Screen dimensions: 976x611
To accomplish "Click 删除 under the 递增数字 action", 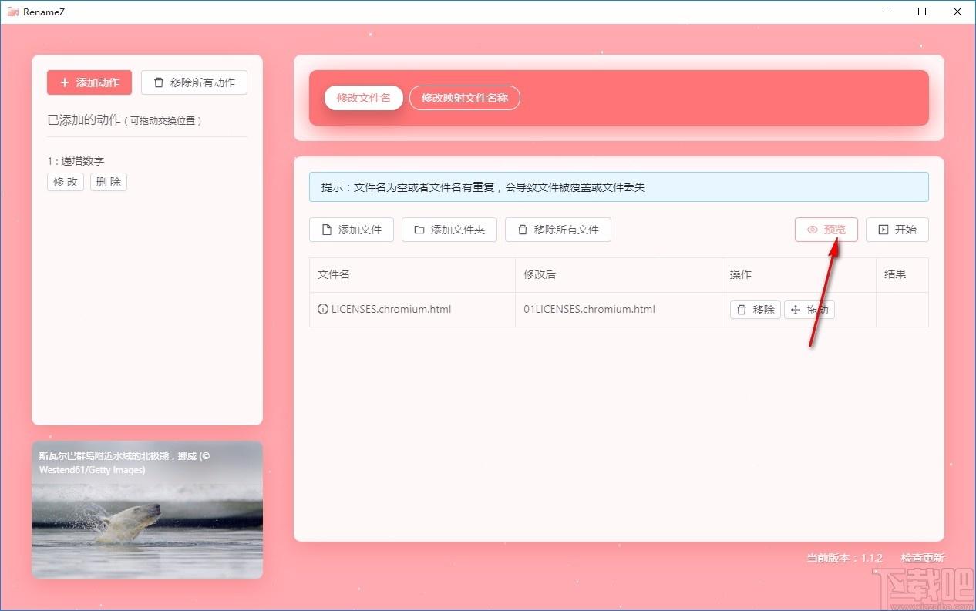I will pyautogui.click(x=109, y=182).
